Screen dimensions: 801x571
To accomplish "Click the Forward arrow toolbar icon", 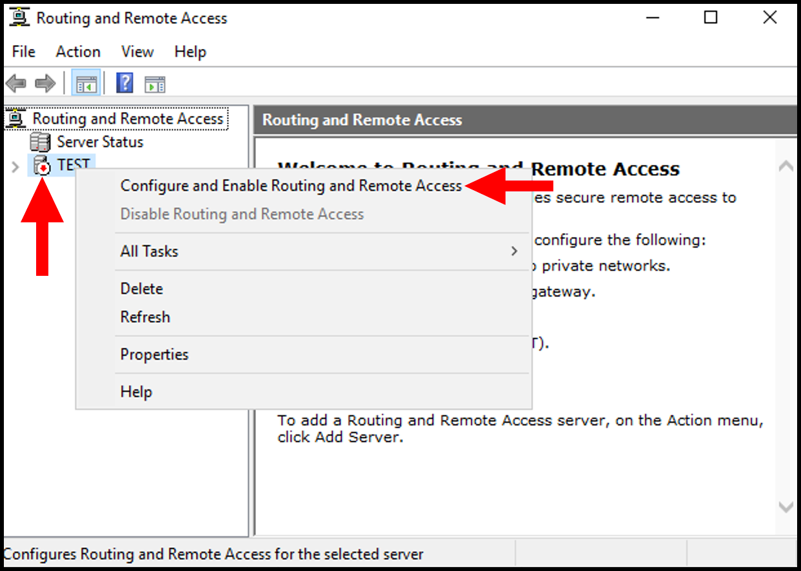I will tap(44, 84).
